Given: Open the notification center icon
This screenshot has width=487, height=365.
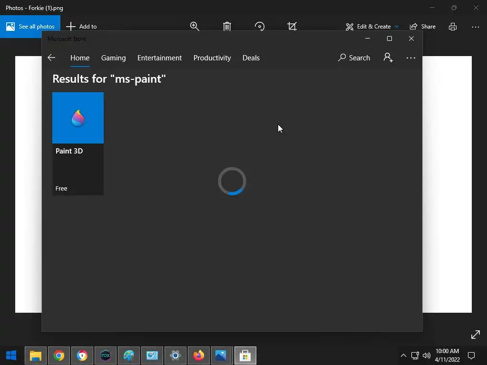Looking at the screenshot, I should click(471, 355).
